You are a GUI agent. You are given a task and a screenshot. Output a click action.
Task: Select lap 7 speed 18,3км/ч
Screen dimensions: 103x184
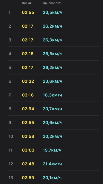(52, 95)
